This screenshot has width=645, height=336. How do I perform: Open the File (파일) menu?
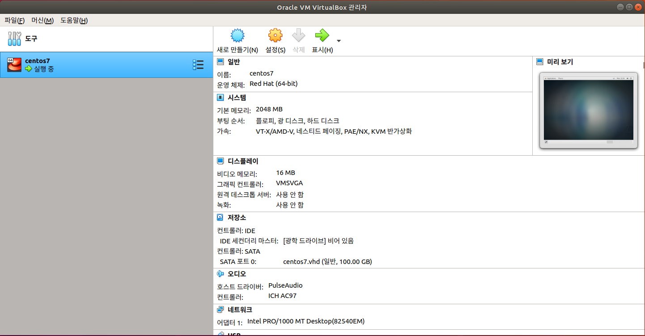(x=14, y=20)
